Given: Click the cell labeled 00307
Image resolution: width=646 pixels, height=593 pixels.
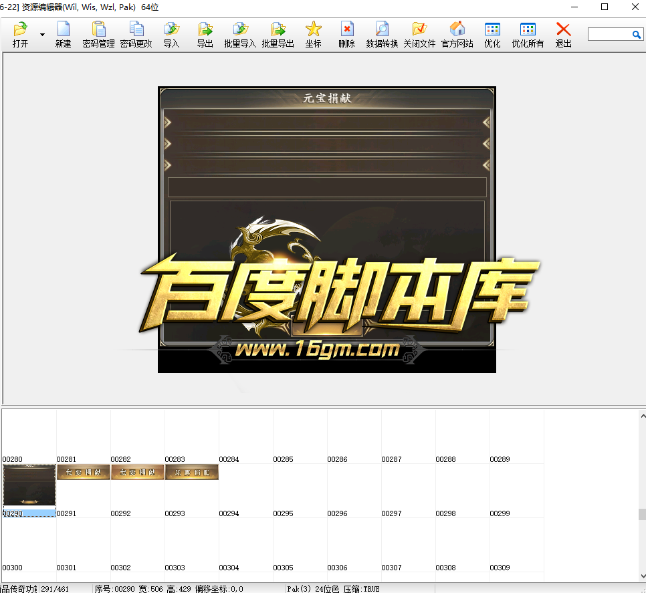Looking at the screenshot, I should click(409, 545).
